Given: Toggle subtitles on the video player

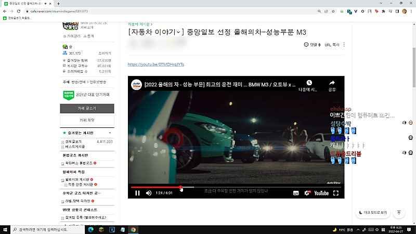Looking at the screenshot, I should pyautogui.click(x=296, y=193).
